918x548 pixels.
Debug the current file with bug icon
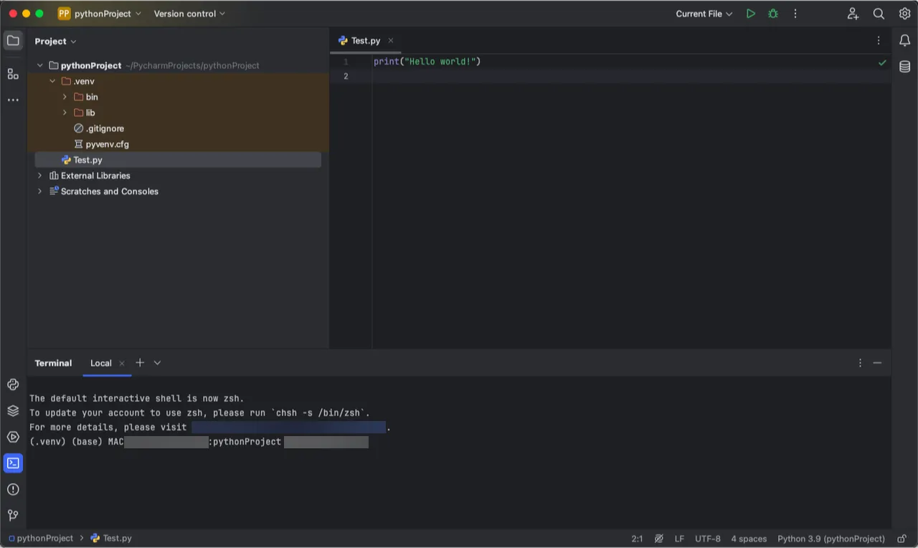coord(772,14)
